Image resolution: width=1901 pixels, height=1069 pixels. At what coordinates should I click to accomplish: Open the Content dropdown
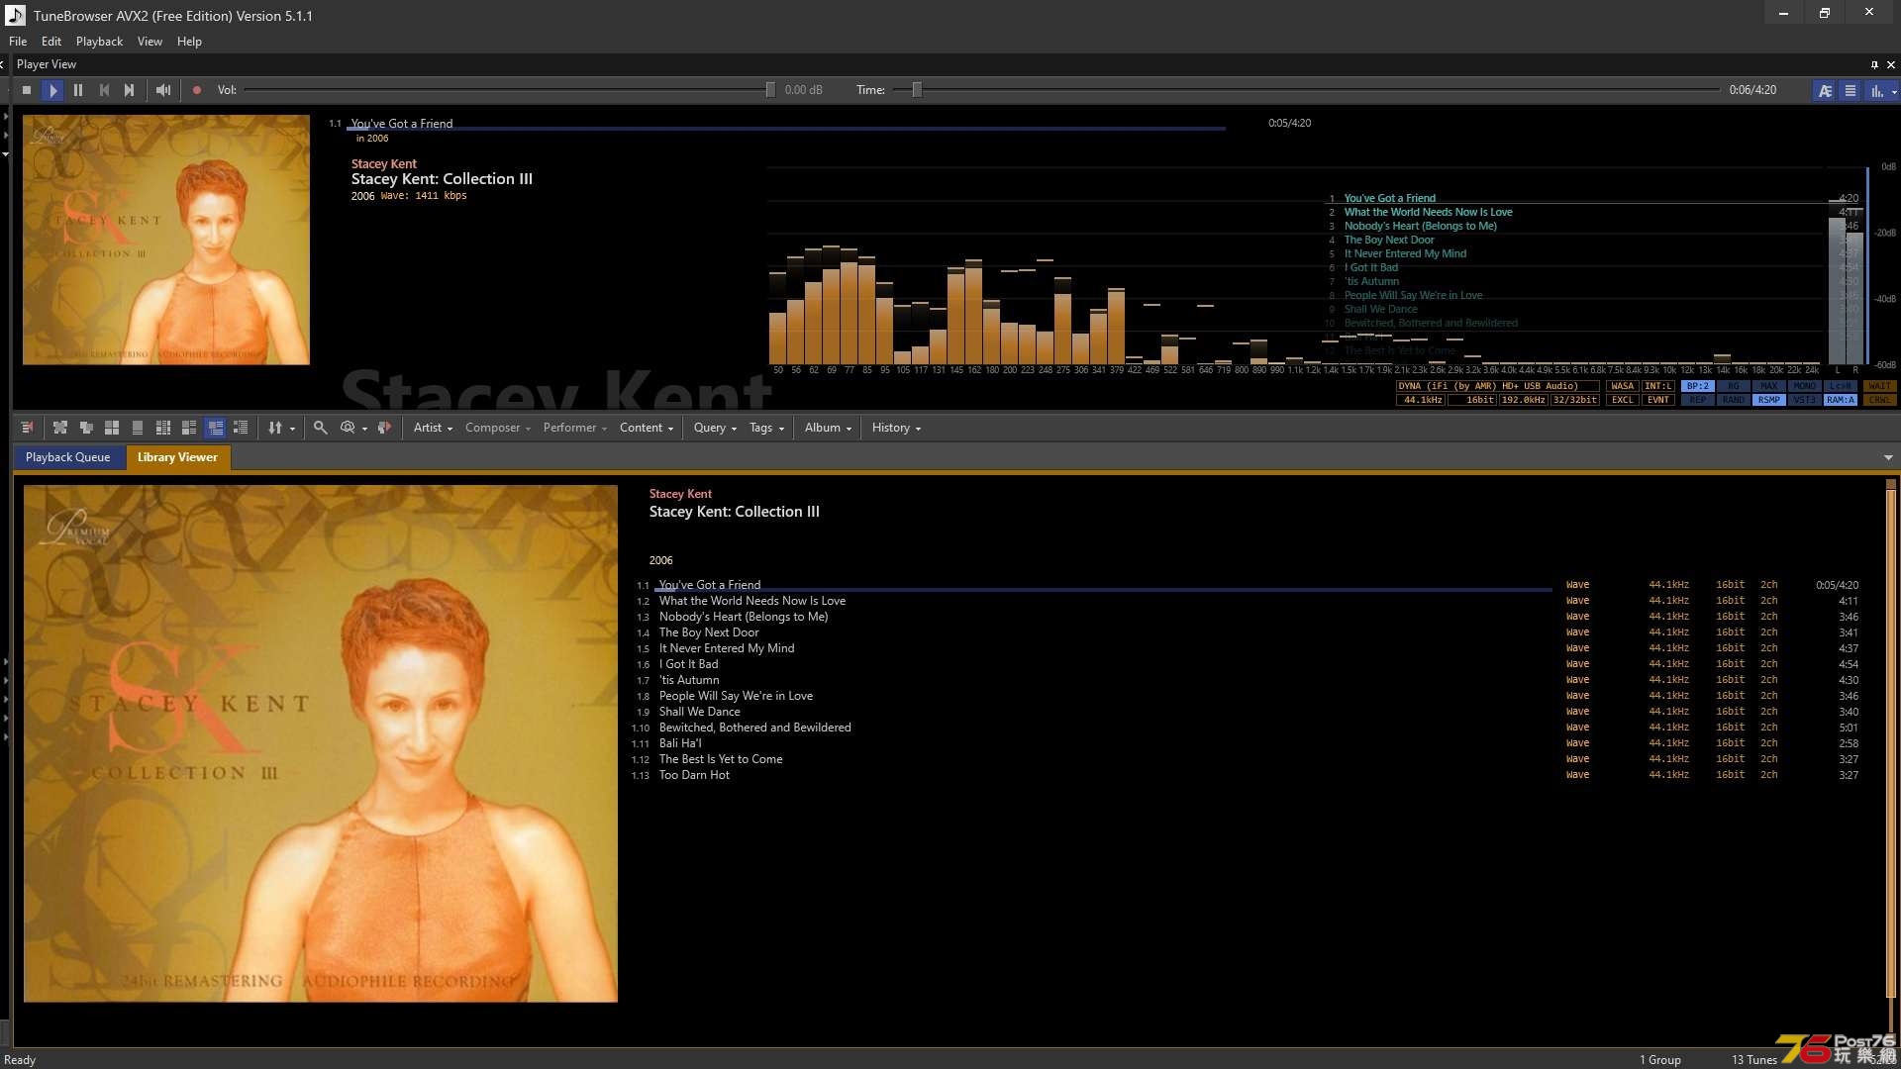pyautogui.click(x=647, y=428)
